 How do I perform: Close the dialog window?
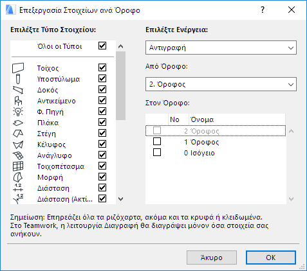click(292, 10)
